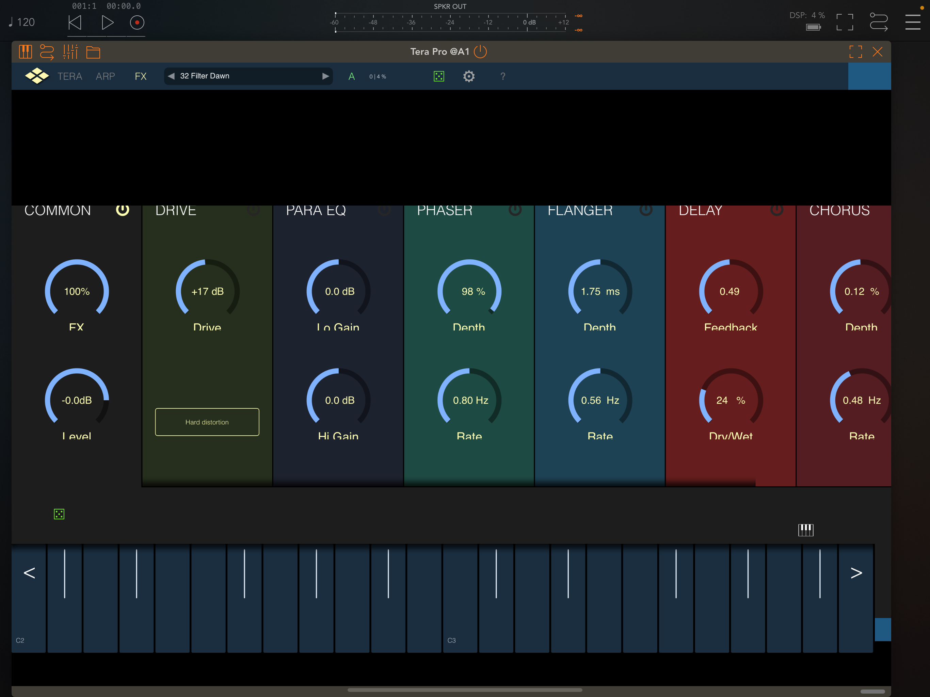Switch to the TERA tab
The image size is (930, 697).
70,76
